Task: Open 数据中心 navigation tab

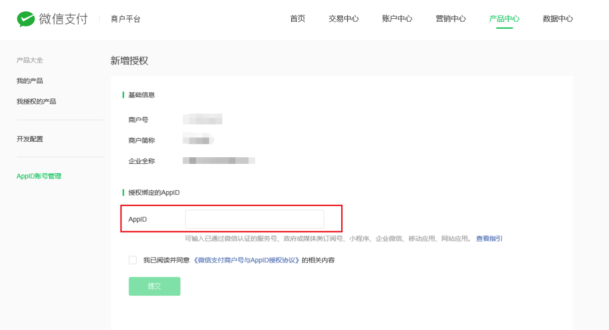Action: 558,19
